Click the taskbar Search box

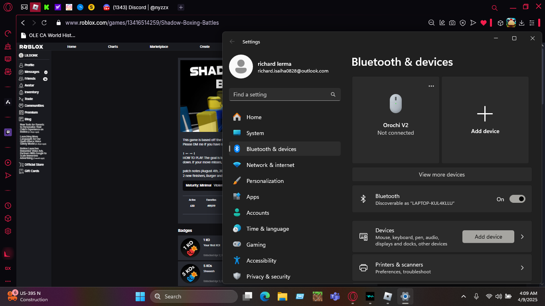(x=194, y=296)
